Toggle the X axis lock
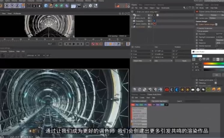The width and height of the screenshot is (224, 138). [x=7, y=6]
